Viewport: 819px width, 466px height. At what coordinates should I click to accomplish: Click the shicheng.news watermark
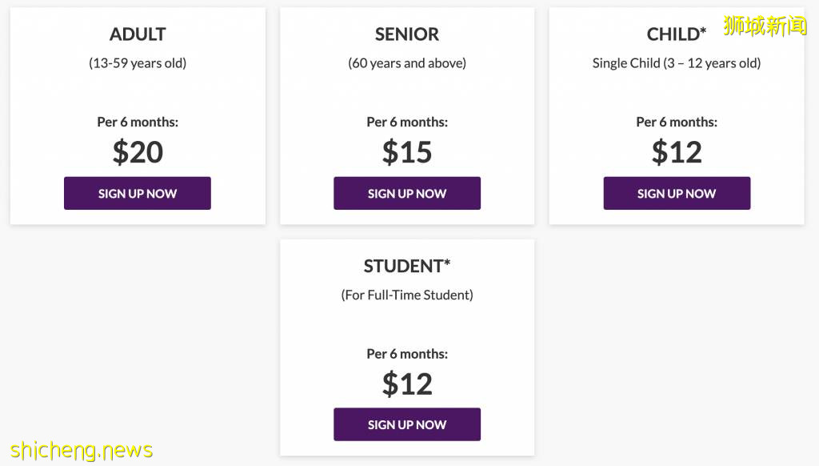(82, 451)
